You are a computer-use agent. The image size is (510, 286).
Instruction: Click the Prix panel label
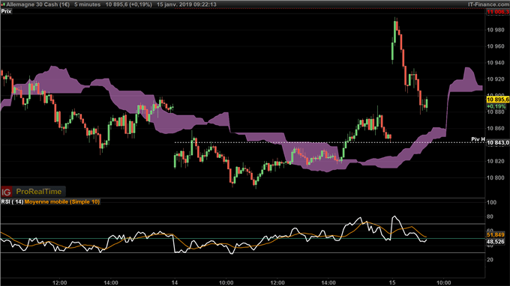(6, 11)
